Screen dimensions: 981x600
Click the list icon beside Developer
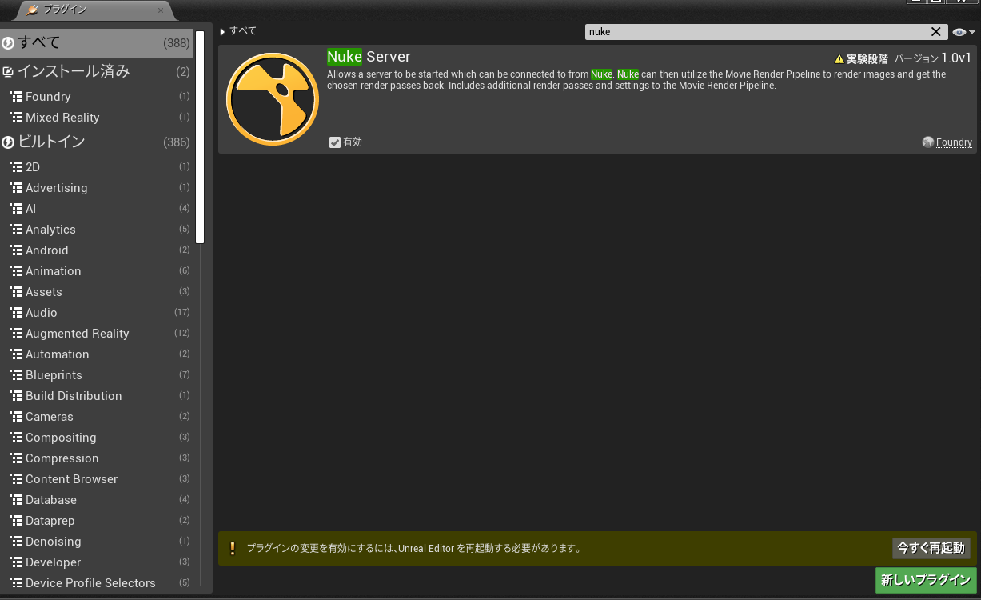(16, 562)
